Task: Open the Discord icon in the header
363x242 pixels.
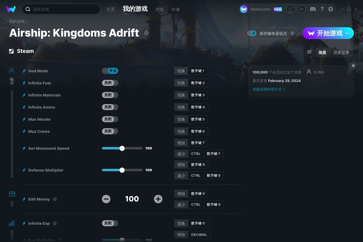Action: pyautogui.click(x=313, y=9)
